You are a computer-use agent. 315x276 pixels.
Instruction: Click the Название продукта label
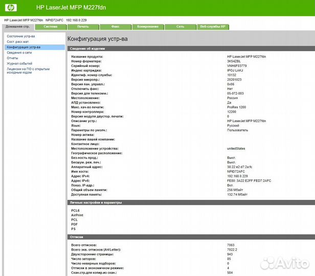click(x=87, y=57)
